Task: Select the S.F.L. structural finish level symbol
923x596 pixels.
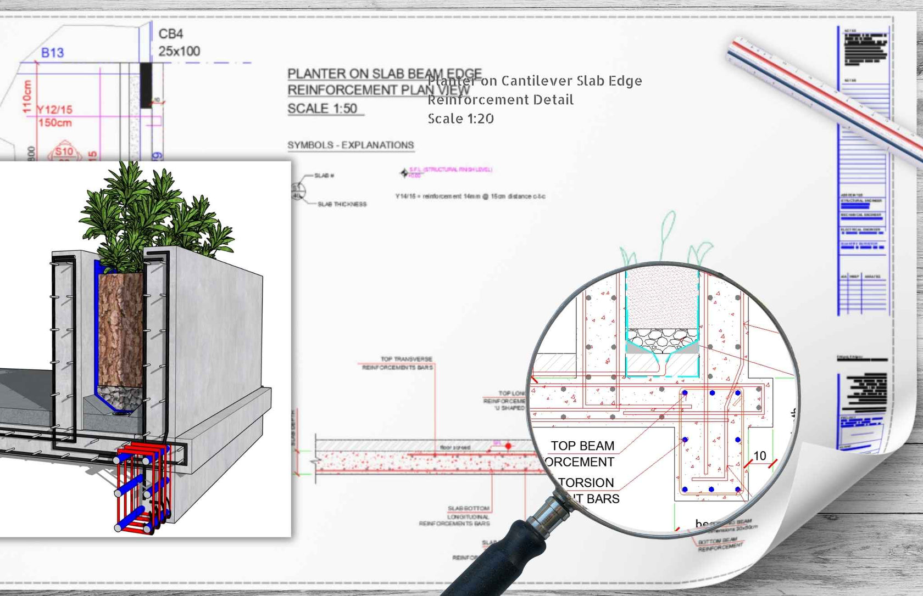Action: tap(405, 171)
